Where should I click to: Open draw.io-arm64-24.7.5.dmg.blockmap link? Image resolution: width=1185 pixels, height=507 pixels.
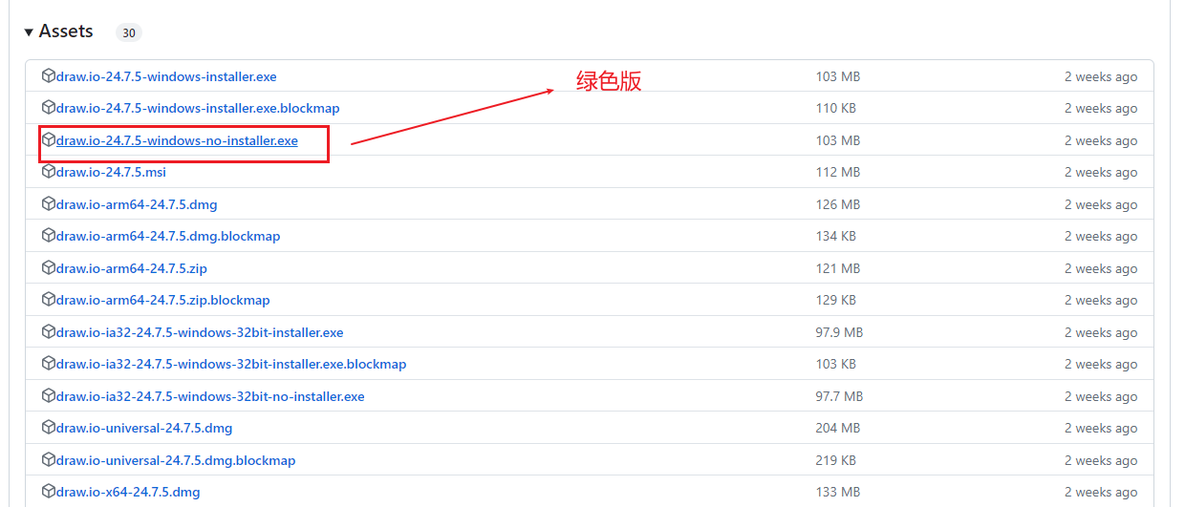[x=168, y=236]
